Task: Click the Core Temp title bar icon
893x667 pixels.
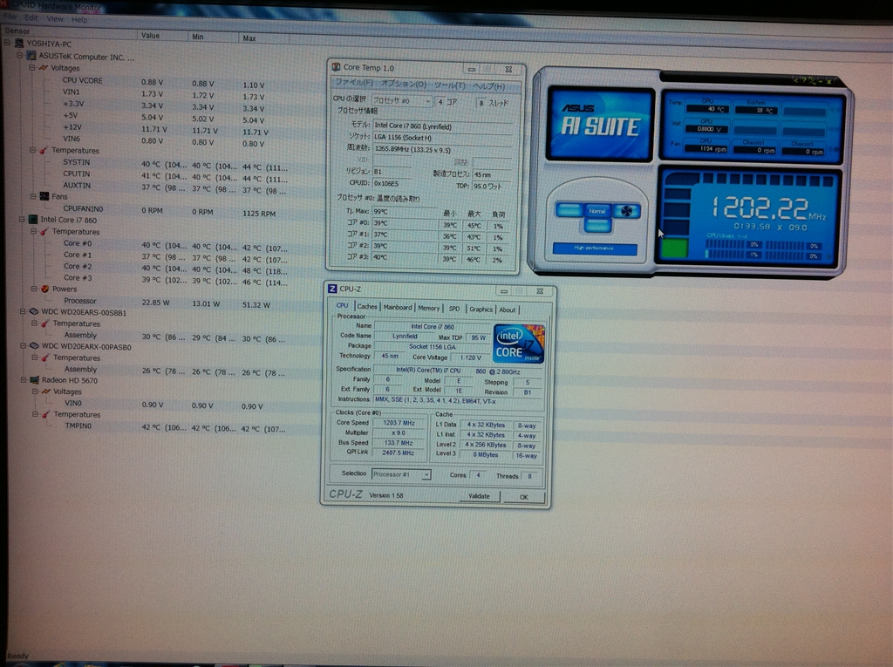Action: click(x=336, y=67)
